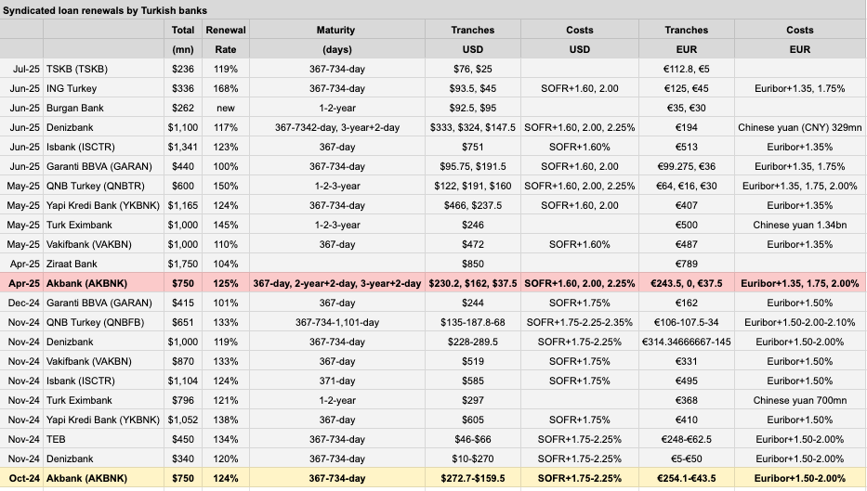Select the TSKB (TSKB) bank name cell
Screen dimensions: 867x491
click(x=103, y=69)
